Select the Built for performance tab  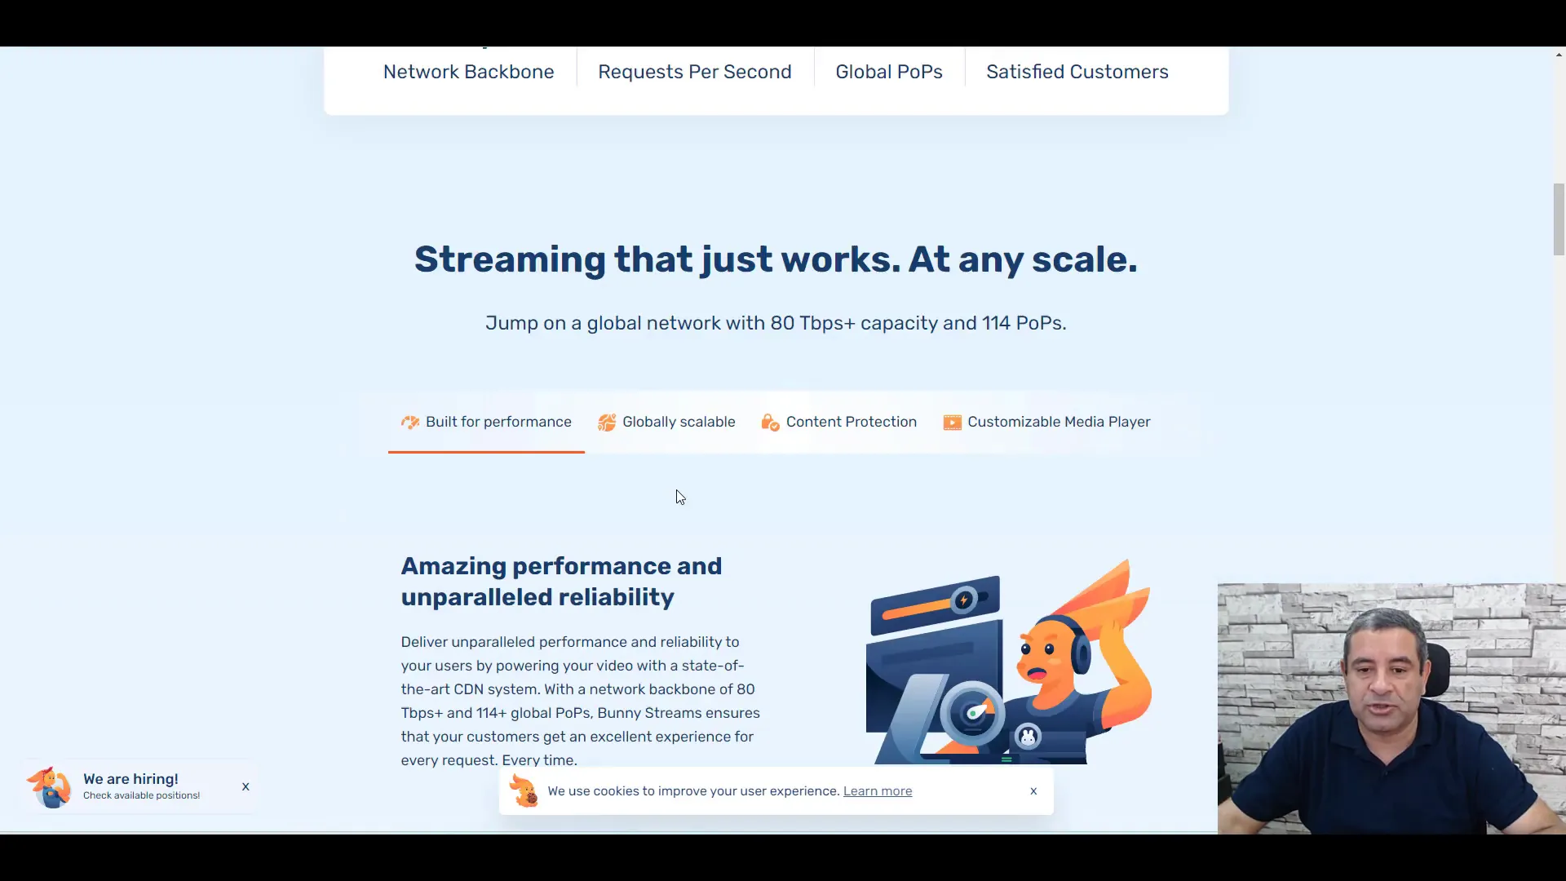(x=486, y=422)
